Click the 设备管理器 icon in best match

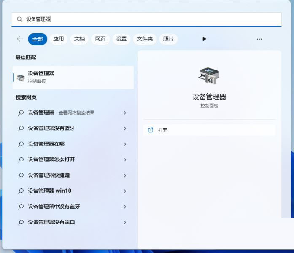click(21, 78)
